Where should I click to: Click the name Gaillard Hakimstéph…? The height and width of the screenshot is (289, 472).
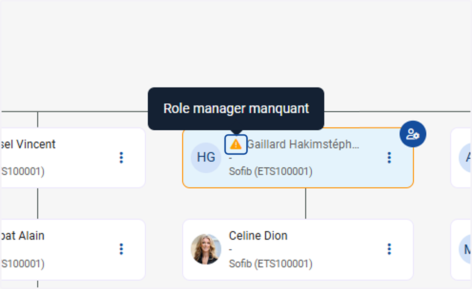click(x=303, y=144)
